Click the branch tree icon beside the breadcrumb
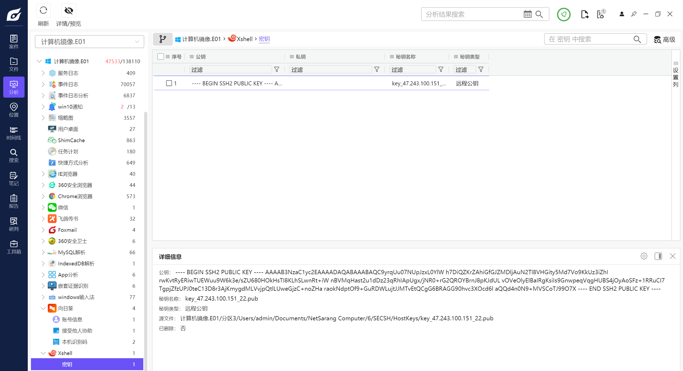This screenshot has width=683, height=371. [x=163, y=39]
